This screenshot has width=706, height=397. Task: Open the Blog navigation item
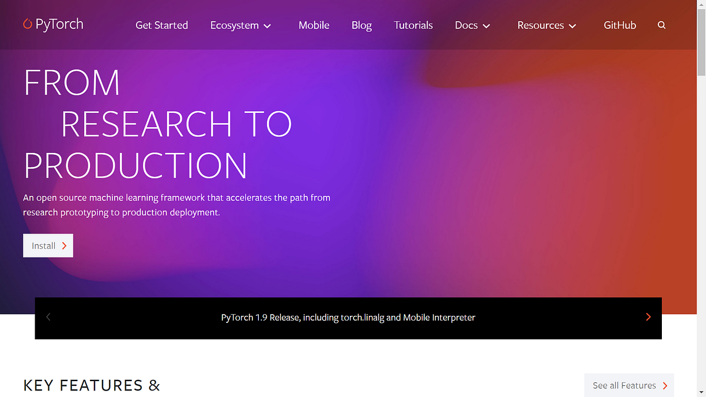point(361,25)
